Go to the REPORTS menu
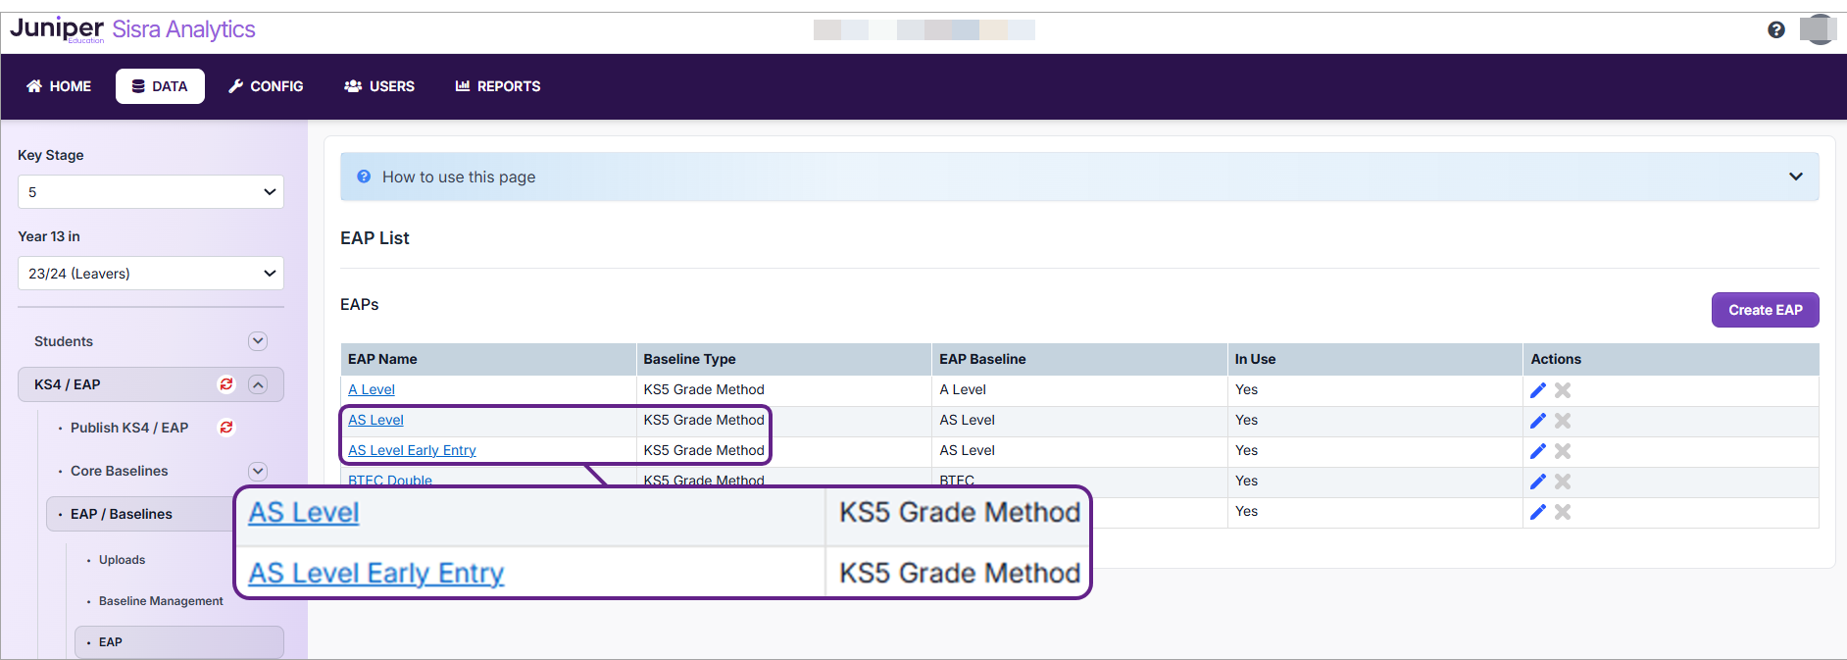 498,86
